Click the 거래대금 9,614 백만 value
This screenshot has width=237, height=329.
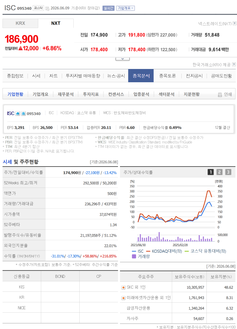(219, 49)
